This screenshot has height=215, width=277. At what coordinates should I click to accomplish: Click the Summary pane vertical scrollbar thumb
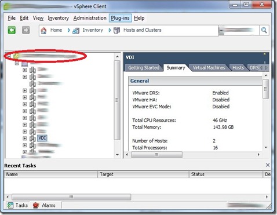265,89
